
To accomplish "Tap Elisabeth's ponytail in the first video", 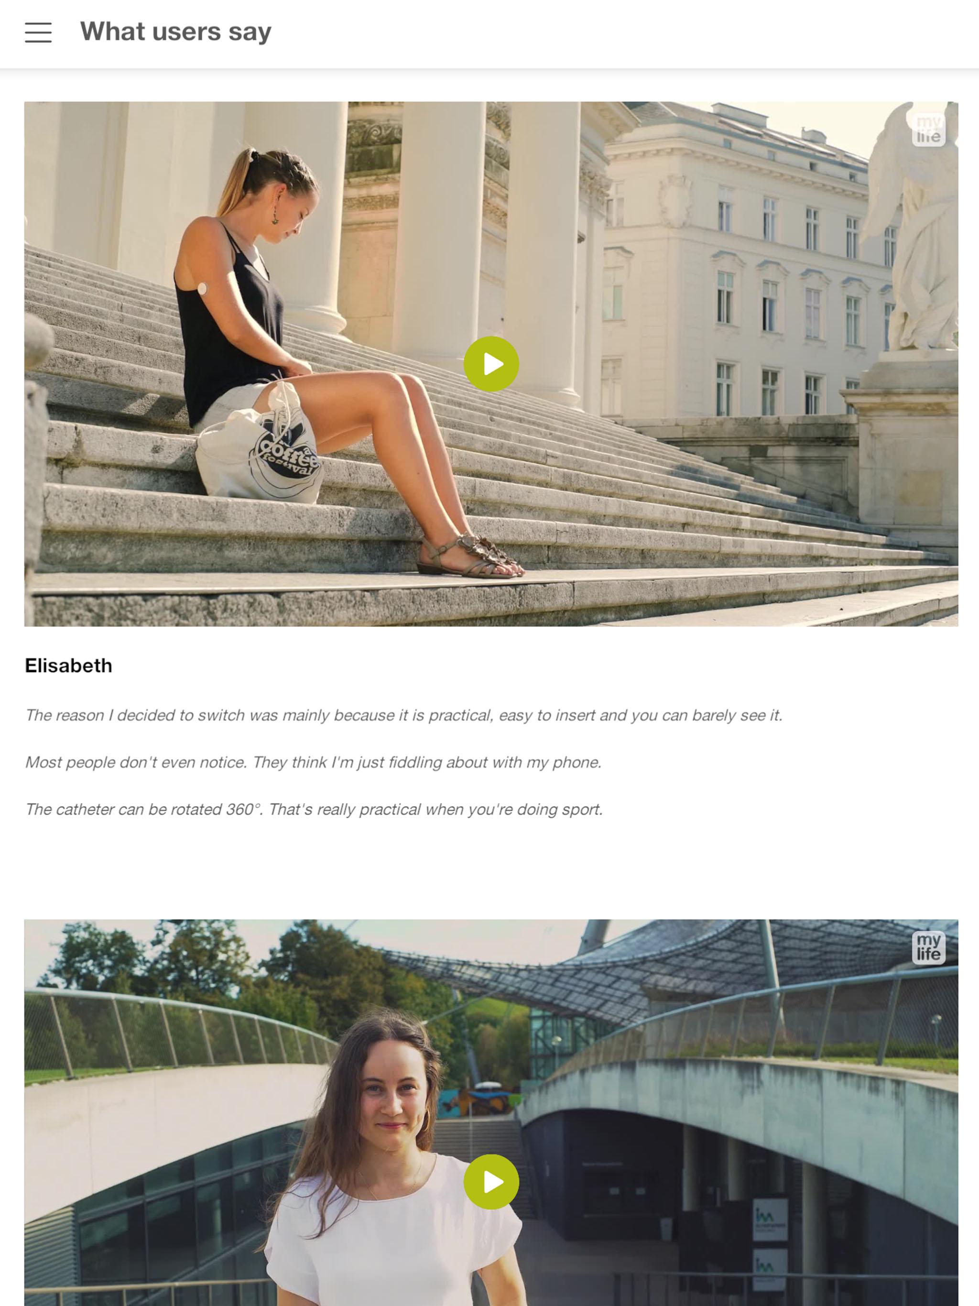I will pyautogui.click(x=235, y=183).
